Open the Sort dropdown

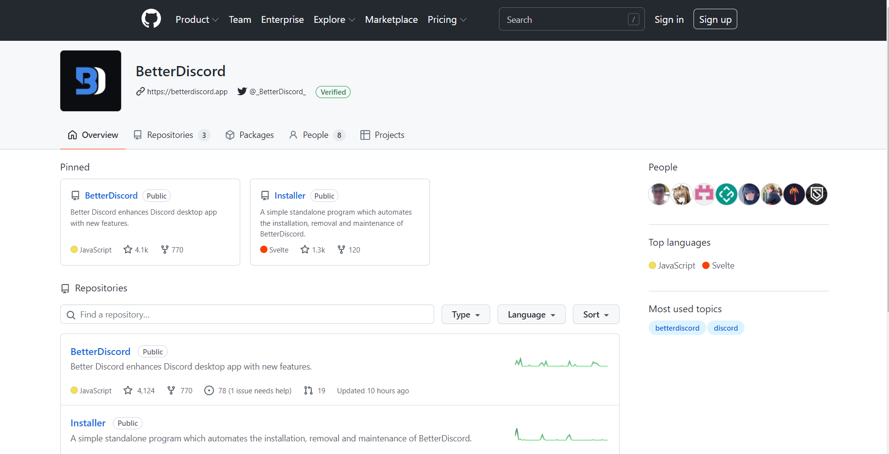click(x=595, y=314)
